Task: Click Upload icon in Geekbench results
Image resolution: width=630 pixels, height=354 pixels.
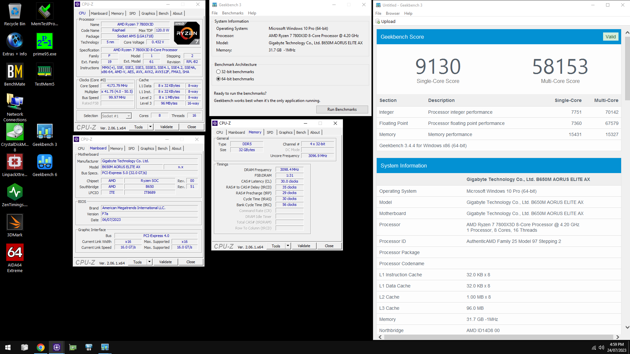Action: [x=378, y=21]
